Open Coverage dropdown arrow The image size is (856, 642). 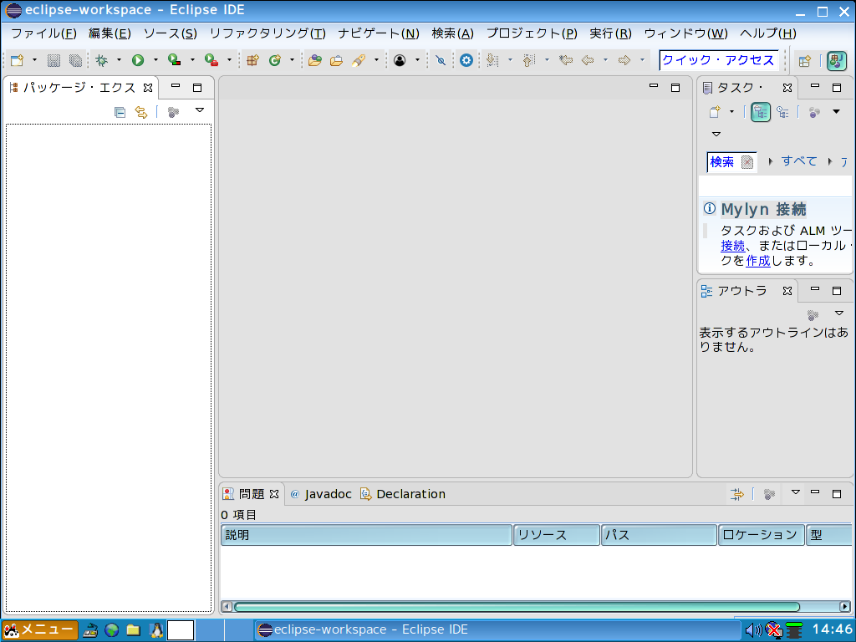click(x=191, y=60)
